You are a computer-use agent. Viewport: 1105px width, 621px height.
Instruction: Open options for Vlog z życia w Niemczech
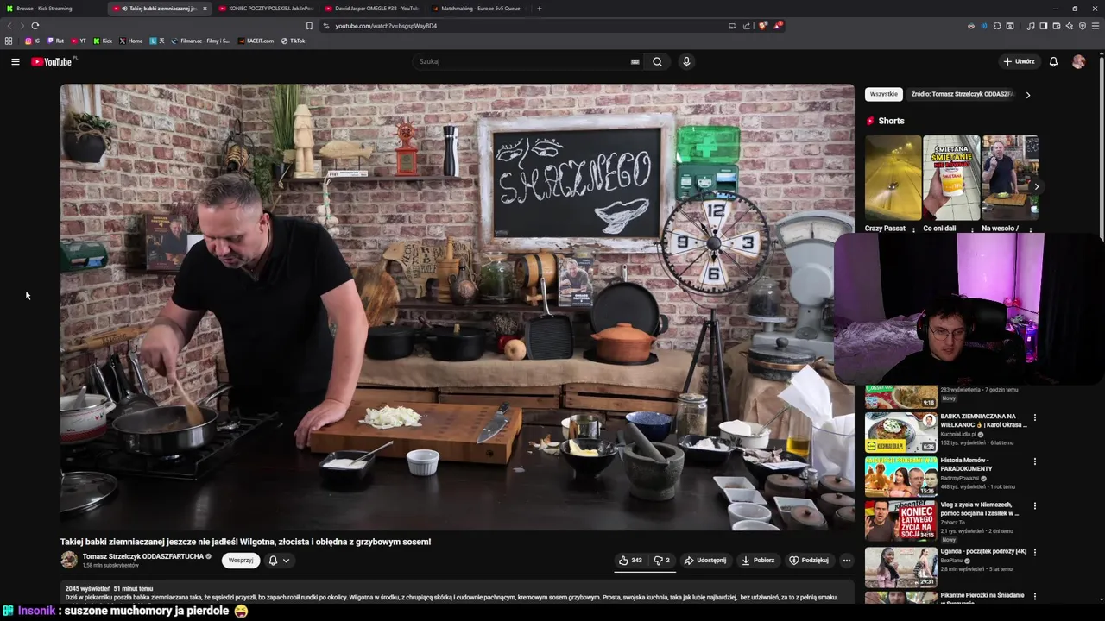pyautogui.click(x=1034, y=505)
